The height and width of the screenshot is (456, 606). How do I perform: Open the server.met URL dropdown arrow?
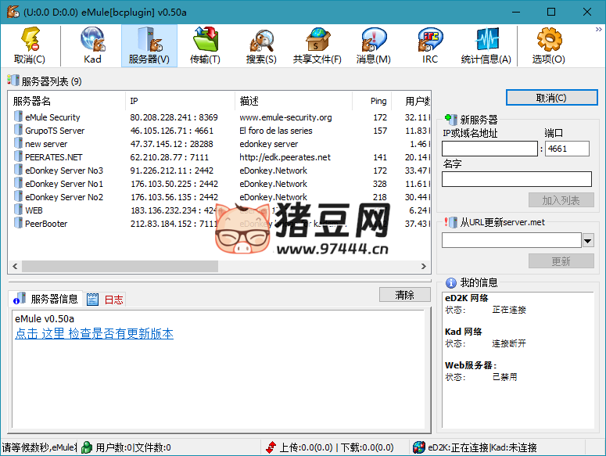588,241
